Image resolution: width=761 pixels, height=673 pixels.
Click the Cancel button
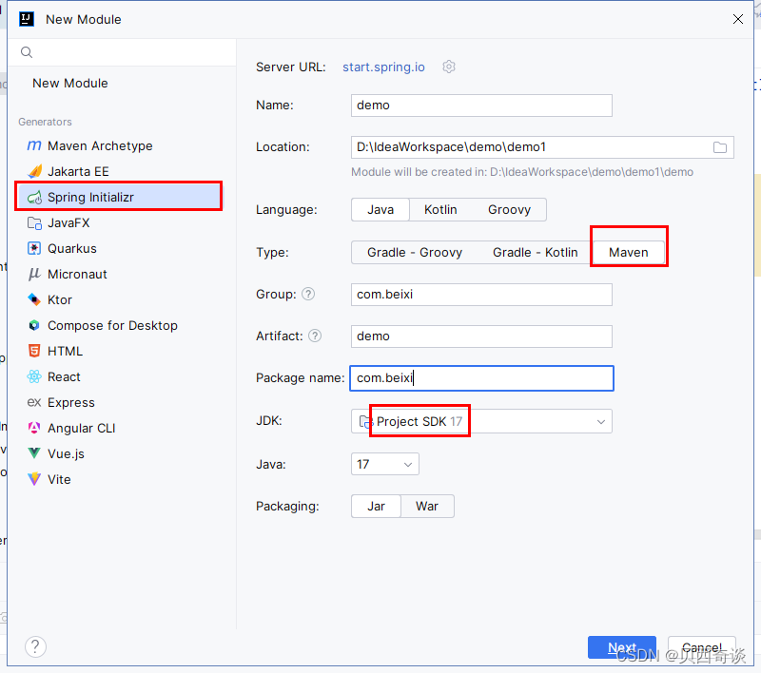click(702, 647)
